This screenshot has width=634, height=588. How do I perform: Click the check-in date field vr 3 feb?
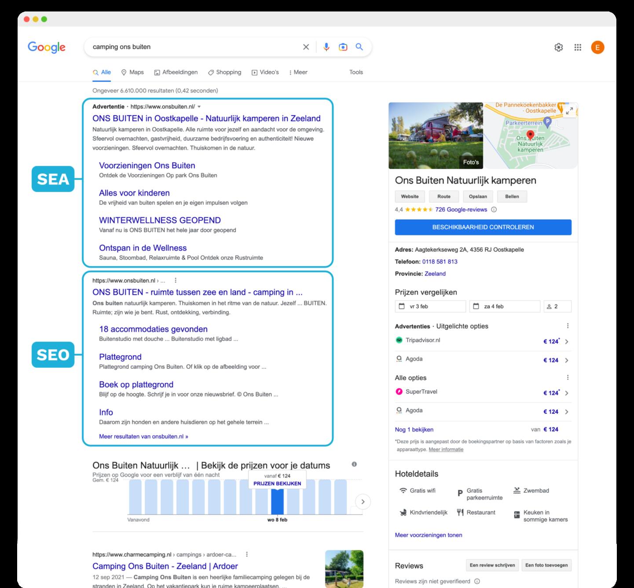(430, 307)
